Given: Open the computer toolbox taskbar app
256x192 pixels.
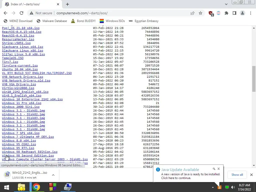Looking at the screenshot, I should pyautogui.click(x=68, y=187).
